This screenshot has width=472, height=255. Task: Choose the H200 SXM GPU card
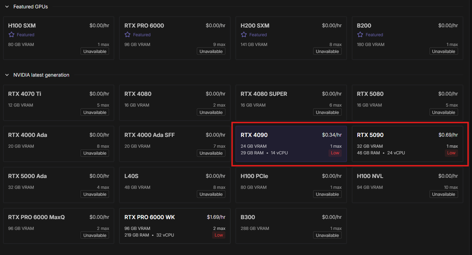pyautogui.click(x=291, y=38)
